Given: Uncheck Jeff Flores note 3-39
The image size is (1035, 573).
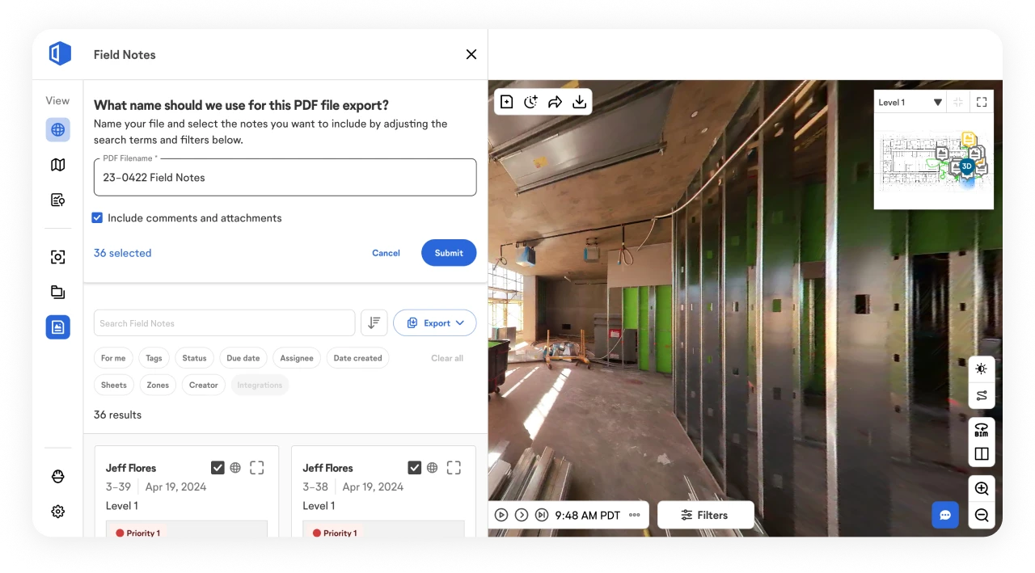Looking at the screenshot, I should coord(218,468).
